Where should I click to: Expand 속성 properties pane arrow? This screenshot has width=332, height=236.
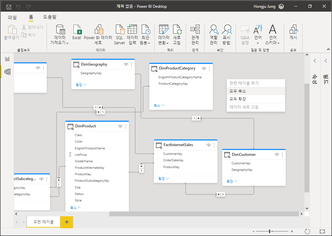[315, 61]
